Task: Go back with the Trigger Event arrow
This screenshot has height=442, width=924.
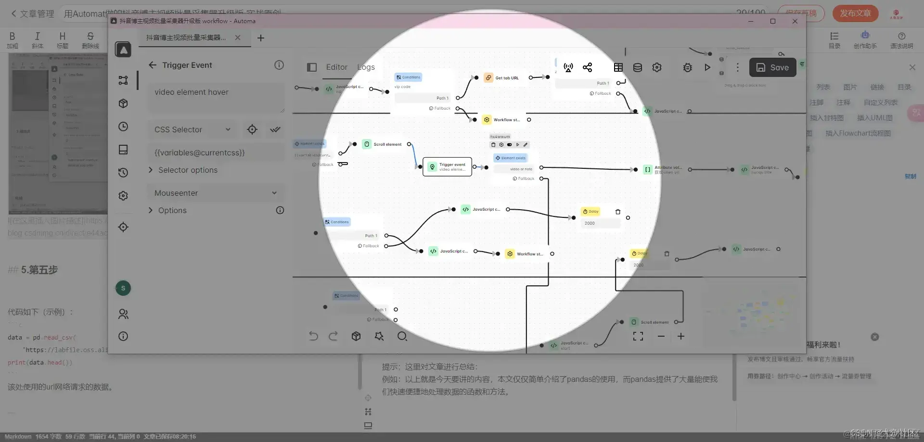Action: tap(153, 65)
